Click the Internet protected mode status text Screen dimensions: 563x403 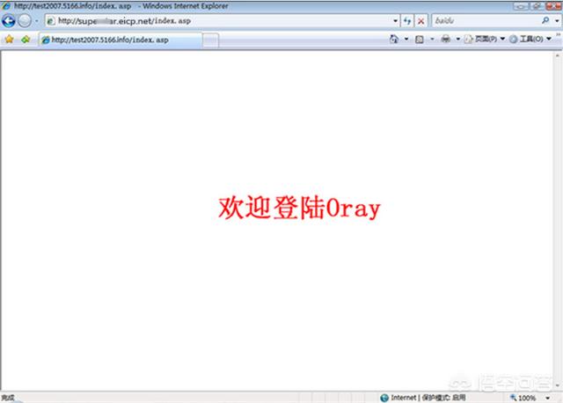[428, 398]
